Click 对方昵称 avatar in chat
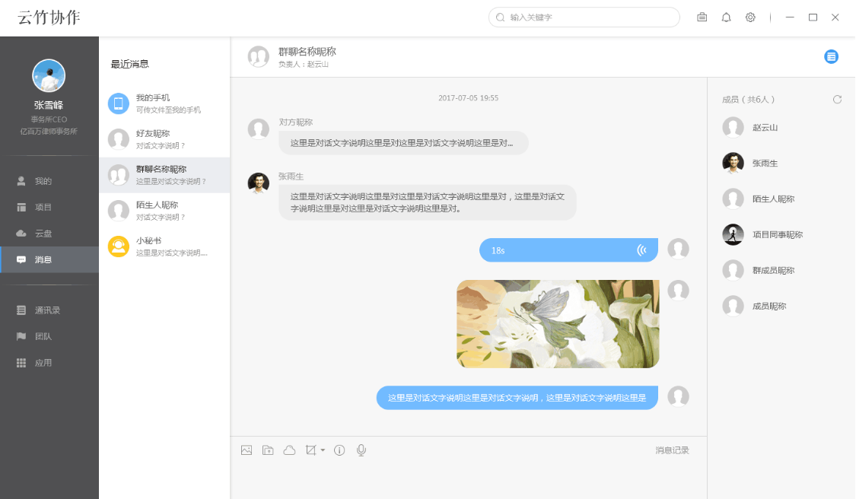This screenshot has height=499, width=856. click(258, 129)
